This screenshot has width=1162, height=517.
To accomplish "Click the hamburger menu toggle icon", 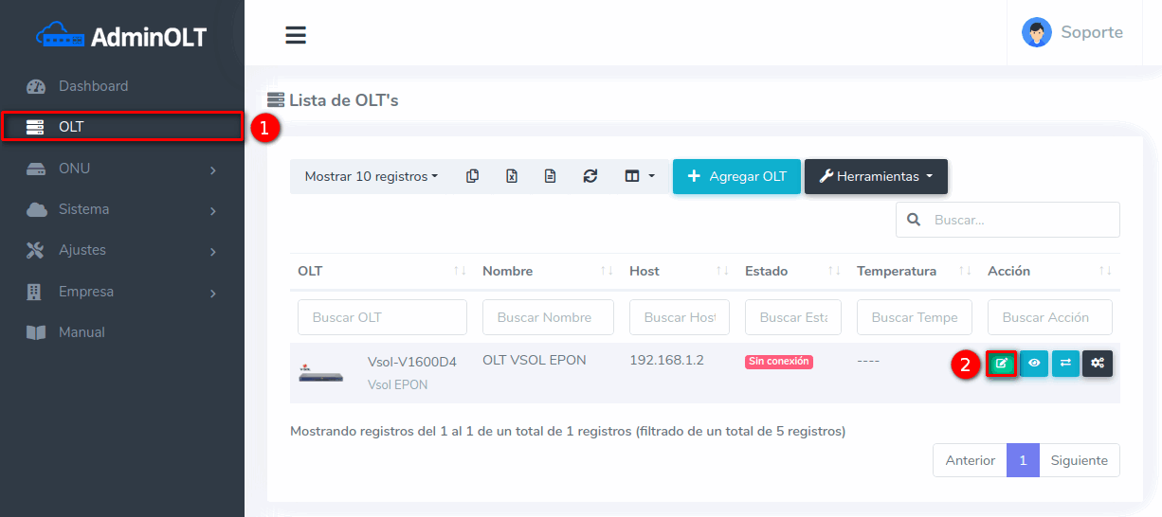I will [296, 35].
